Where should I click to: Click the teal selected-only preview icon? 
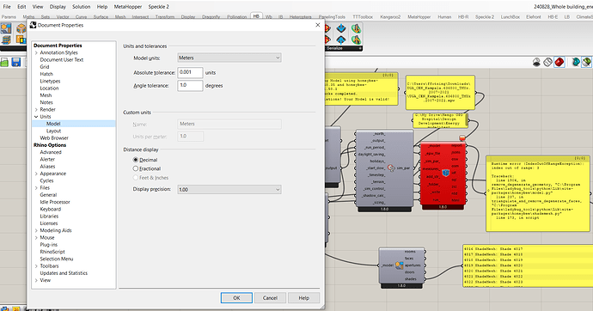[x=575, y=63]
